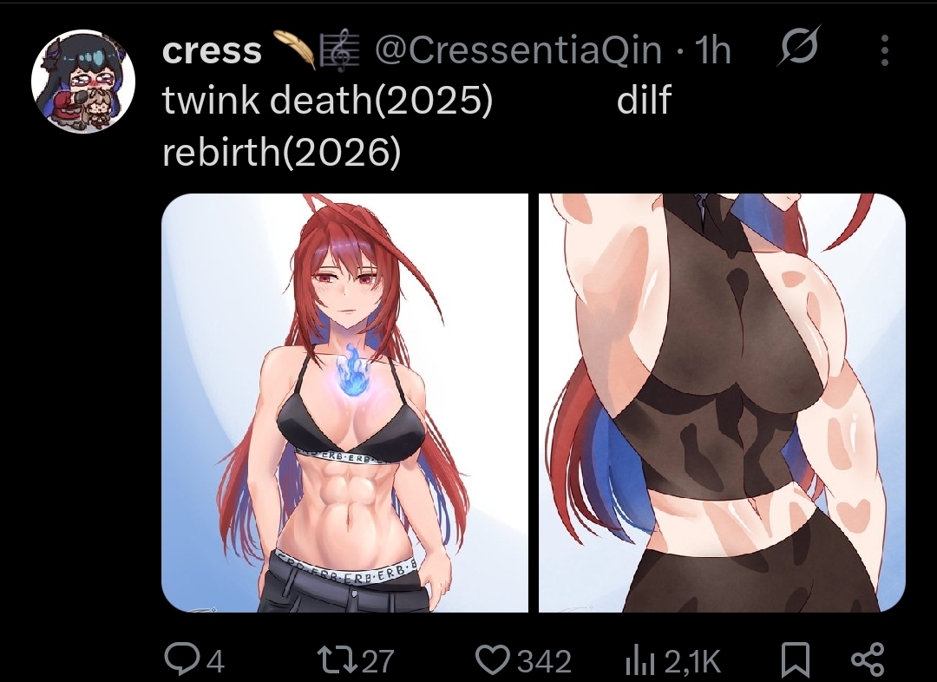Open the share icon

pyautogui.click(x=867, y=660)
